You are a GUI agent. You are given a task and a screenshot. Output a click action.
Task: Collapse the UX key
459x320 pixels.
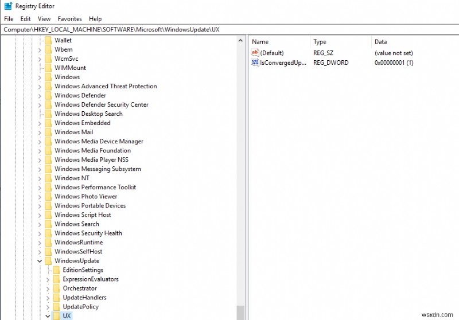click(x=48, y=316)
